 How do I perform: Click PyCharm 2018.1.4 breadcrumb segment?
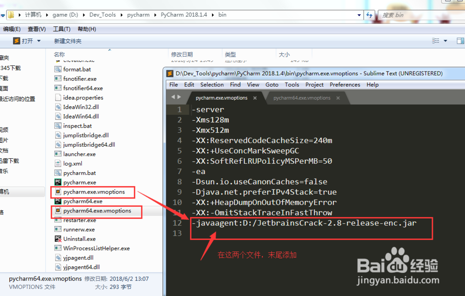pyautogui.click(x=184, y=14)
